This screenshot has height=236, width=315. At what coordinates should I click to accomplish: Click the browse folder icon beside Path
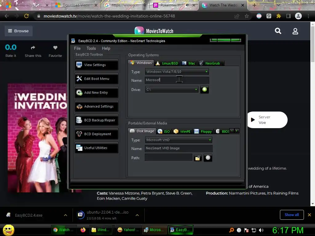point(198,158)
